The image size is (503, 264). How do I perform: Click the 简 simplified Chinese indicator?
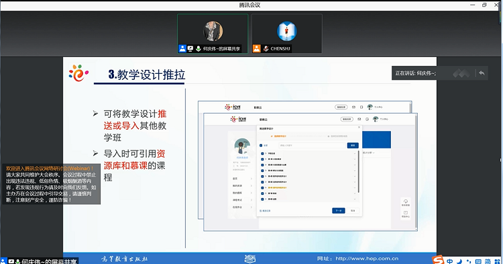click(x=488, y=261)
